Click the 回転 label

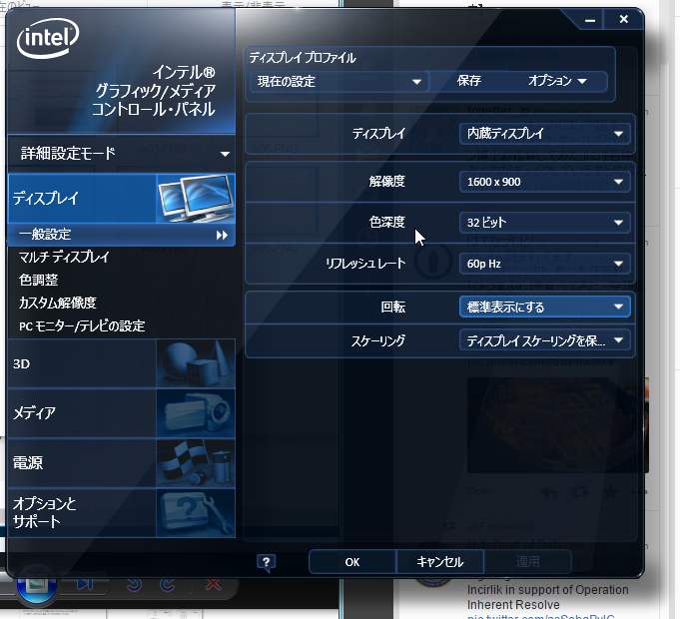[392, 307]
